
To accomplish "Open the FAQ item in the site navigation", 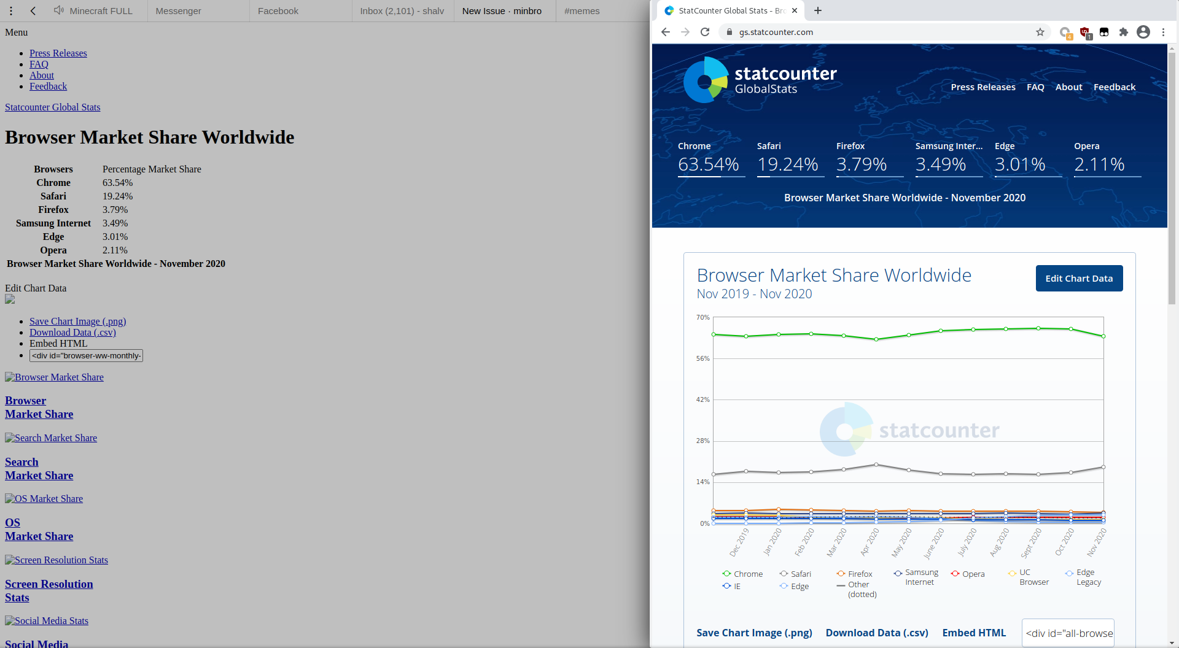I will (x=1035, y=87).
